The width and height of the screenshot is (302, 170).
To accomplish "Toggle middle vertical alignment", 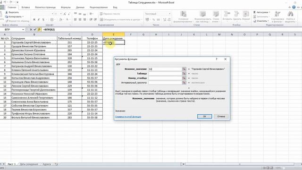I will [80, 14].
